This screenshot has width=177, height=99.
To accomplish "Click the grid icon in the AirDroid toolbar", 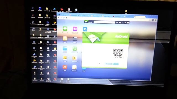I will 117,23.
